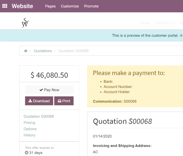This screenshot has width=183, height=156.
Task: Jump to Quotation S00068 sidebar link
Action: 39,116
